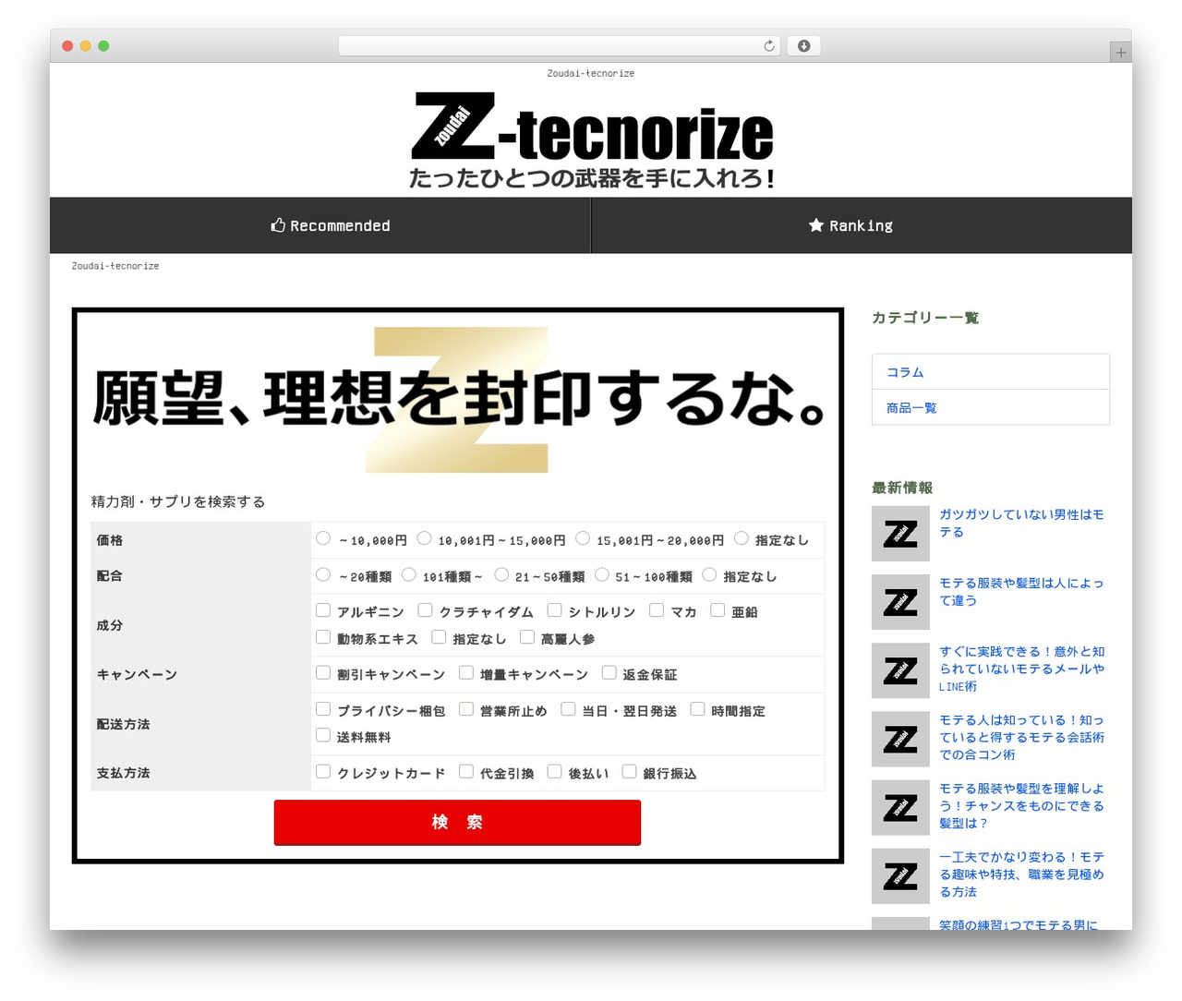Tick the プライバシー梱包 checkbox

pyautogui.click(x=323, y=709)
